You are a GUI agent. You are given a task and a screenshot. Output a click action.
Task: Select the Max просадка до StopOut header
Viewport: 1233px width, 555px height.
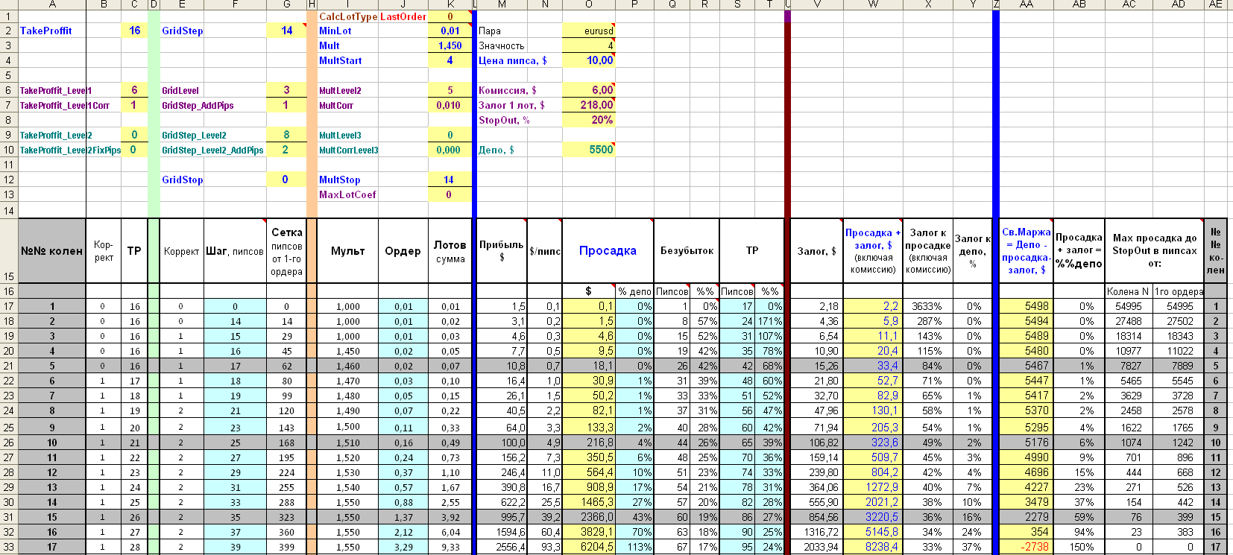point(1154,250)
